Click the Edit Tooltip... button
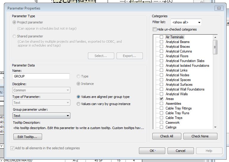 click(x=28, y=137)
